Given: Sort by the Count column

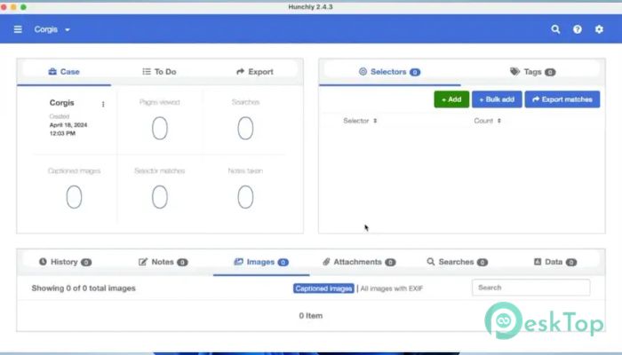Looking at the screenshot, I should click(487, 121).
